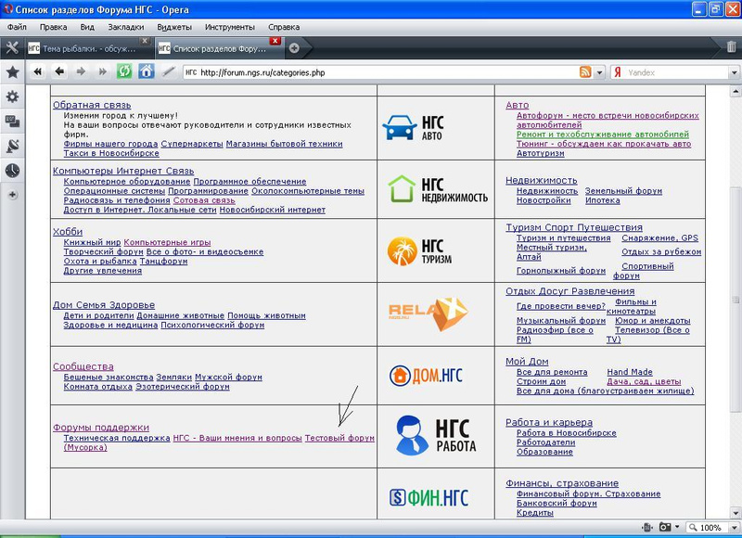Viewport: 742px width, 538px height.
Task: Open the Bookmarks star panel
Action: click(x=12, y=71)
